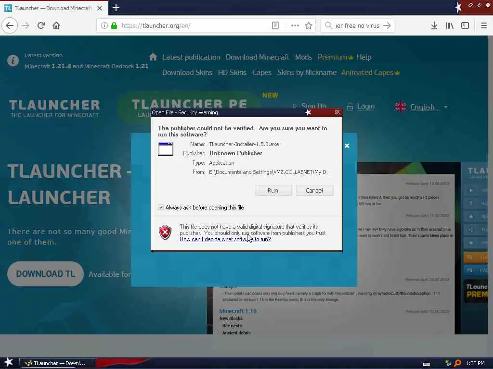Go back with the browser back arrow
Screen dimensions: 493x369
point(10,25)
